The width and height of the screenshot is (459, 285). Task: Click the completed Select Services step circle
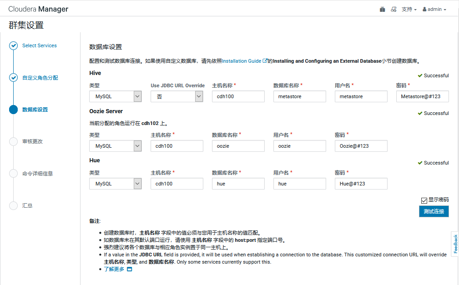click(x=13, y=45)
